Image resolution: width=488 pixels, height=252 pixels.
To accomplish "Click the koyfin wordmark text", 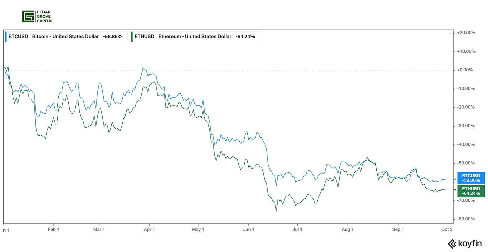I will point(471,244).
